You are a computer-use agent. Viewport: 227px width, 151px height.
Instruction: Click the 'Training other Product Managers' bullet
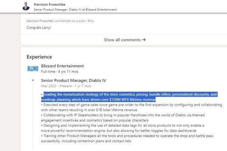coord(127,139)
